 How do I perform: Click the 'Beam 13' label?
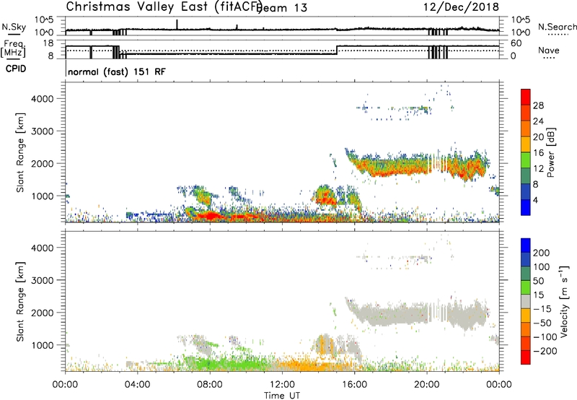pyautogui.click(x=281, y=8)
